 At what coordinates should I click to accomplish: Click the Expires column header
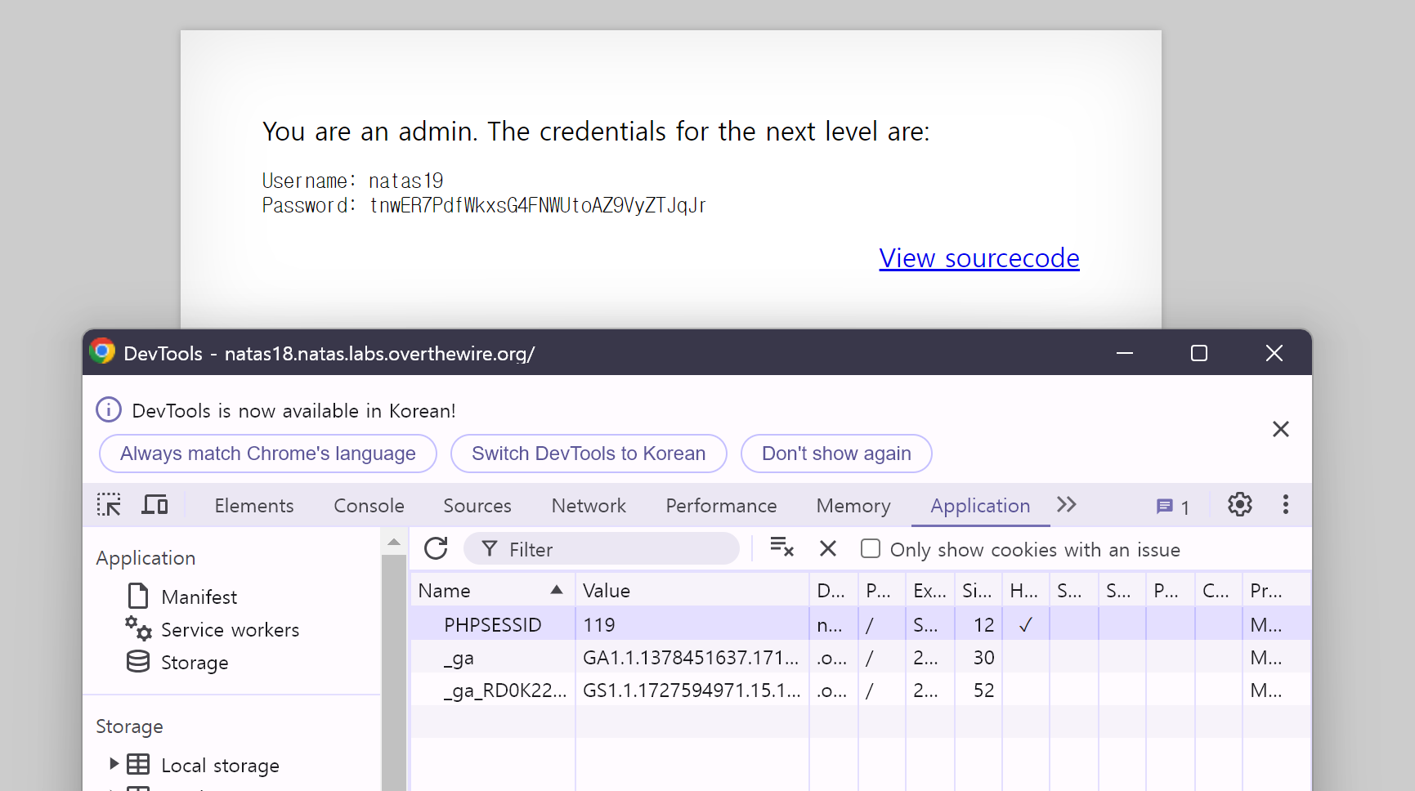click(x=930, y=590)
